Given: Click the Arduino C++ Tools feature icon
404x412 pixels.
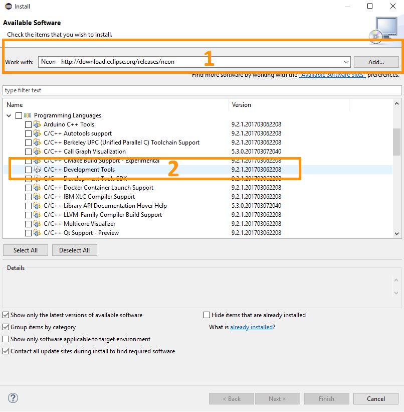Looking at the screenshot, I should coord(37,124).
